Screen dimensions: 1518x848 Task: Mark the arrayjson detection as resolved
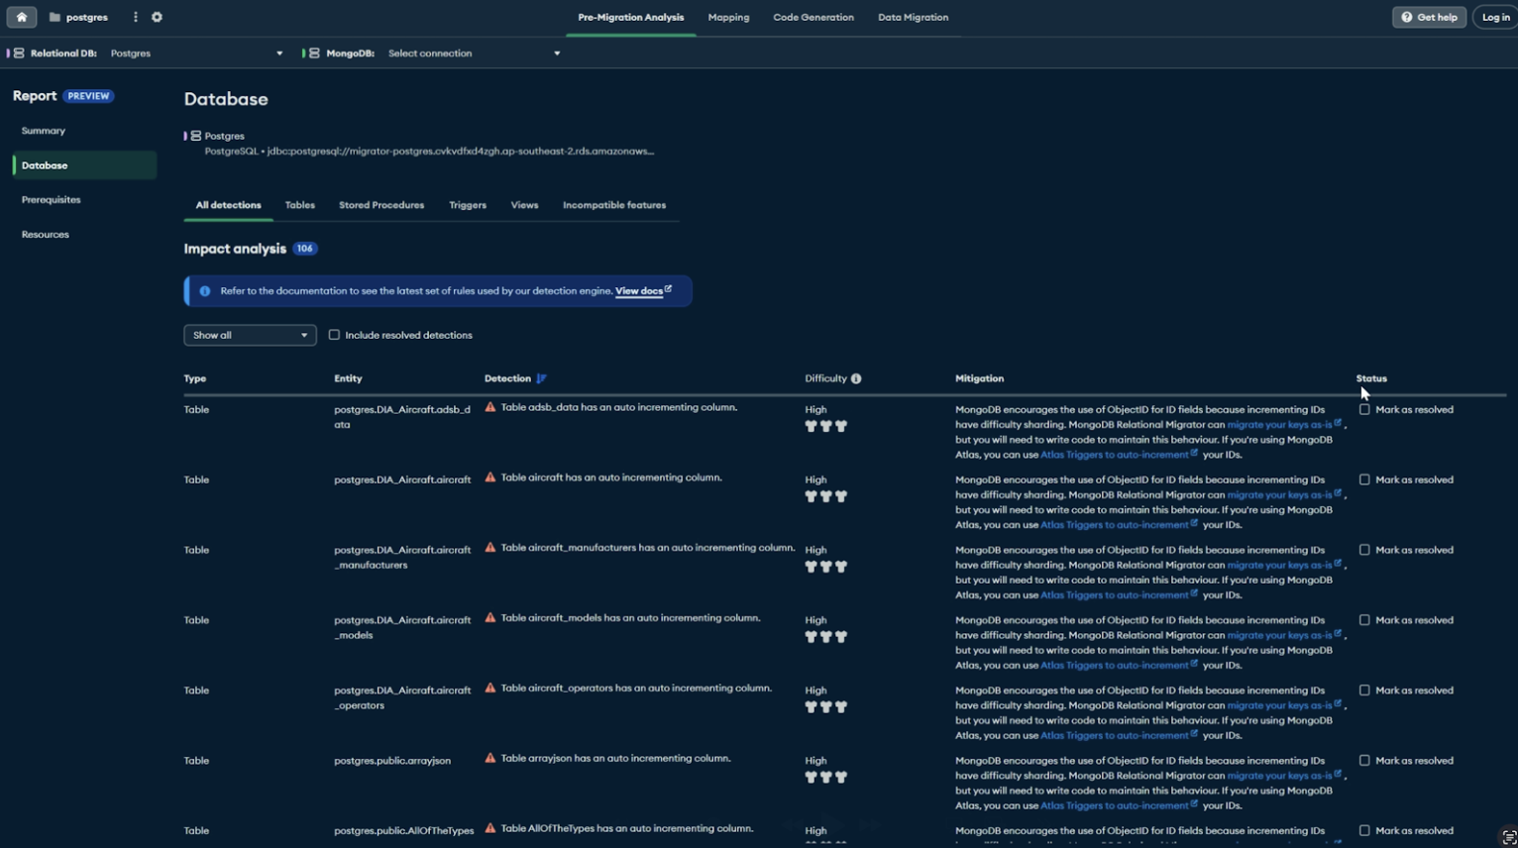pos(1364,760)
